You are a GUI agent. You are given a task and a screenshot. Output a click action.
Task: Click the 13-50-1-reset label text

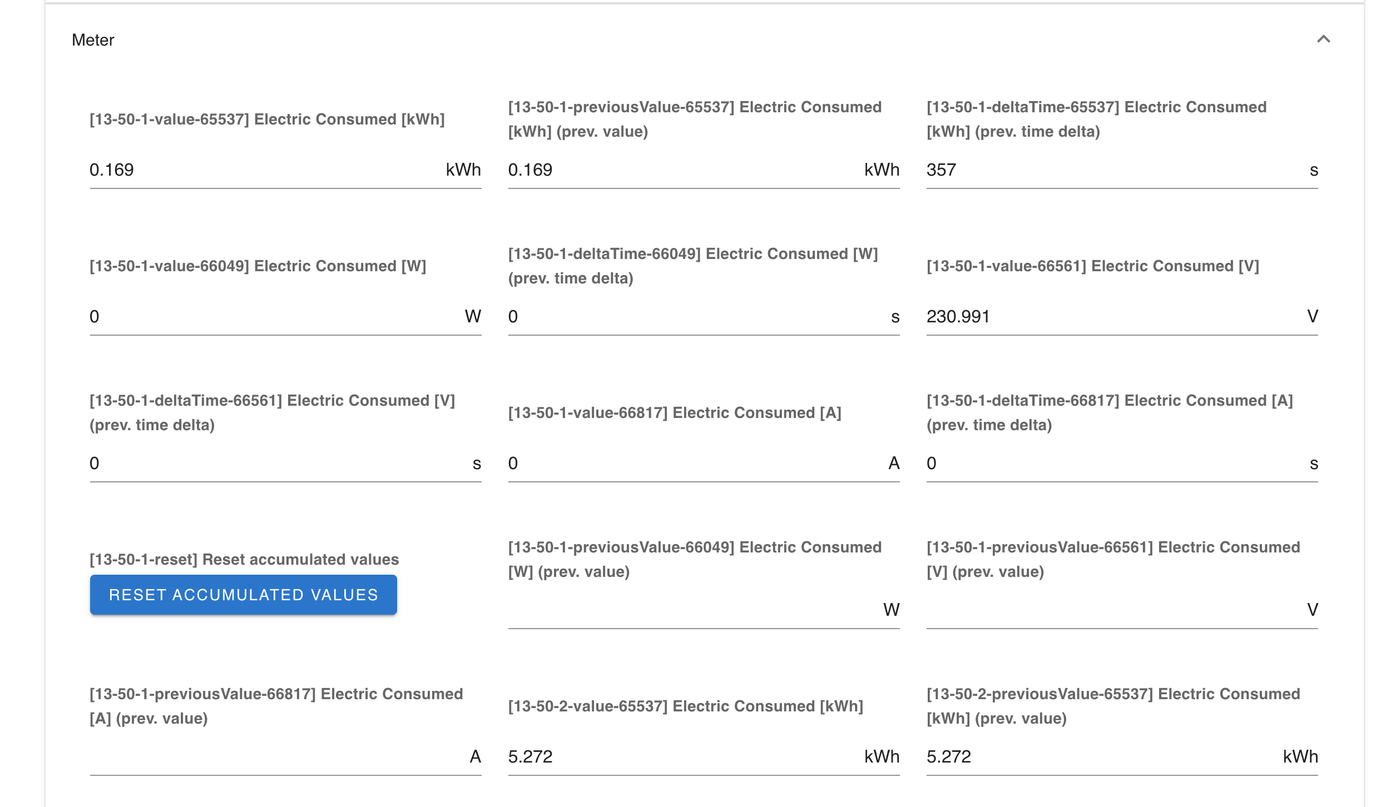pyautogui.click(x=244, y=559)
